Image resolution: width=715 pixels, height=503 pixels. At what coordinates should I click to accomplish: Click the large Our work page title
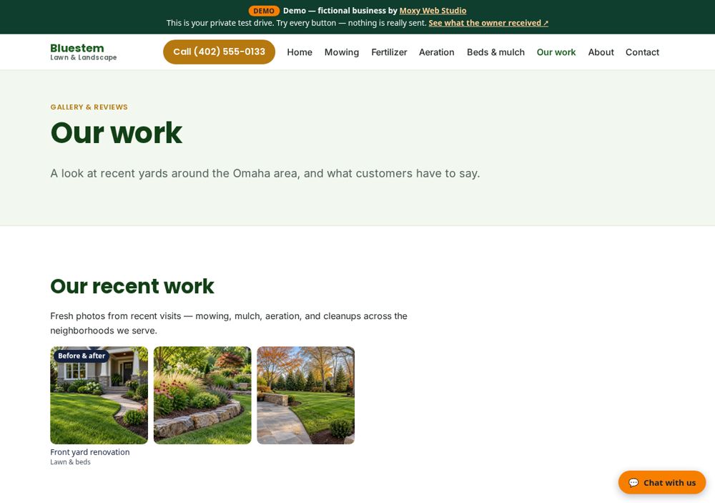pos(117,133)
